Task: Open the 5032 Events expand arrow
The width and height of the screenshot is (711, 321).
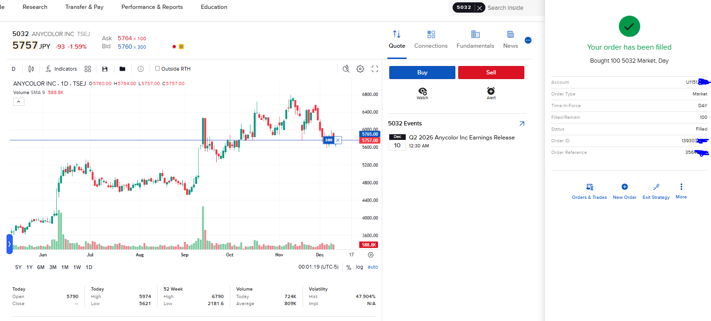Action: [x=522, y=124]
